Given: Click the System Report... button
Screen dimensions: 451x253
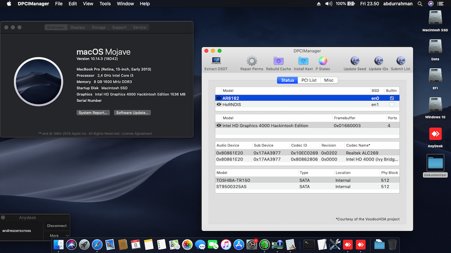Looking at the screenshot, I should pyautogui.click(x=93, y=113).
